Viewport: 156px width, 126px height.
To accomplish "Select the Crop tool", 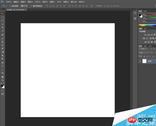I will pos(2,27).
